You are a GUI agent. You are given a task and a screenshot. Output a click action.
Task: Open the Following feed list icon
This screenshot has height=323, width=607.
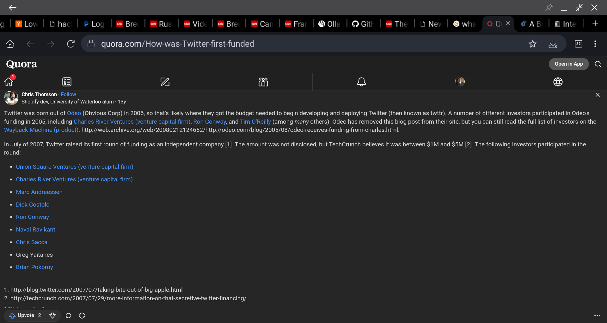(67, 82)
